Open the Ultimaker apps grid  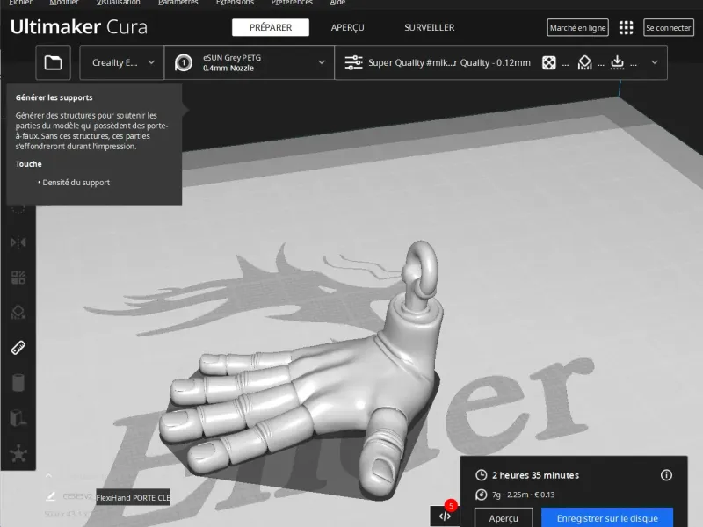(x=626, y=28)
